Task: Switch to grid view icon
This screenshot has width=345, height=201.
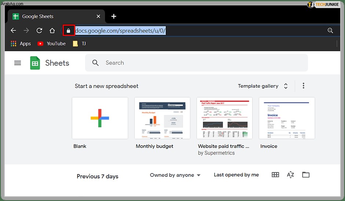Action: click(275, 175)
